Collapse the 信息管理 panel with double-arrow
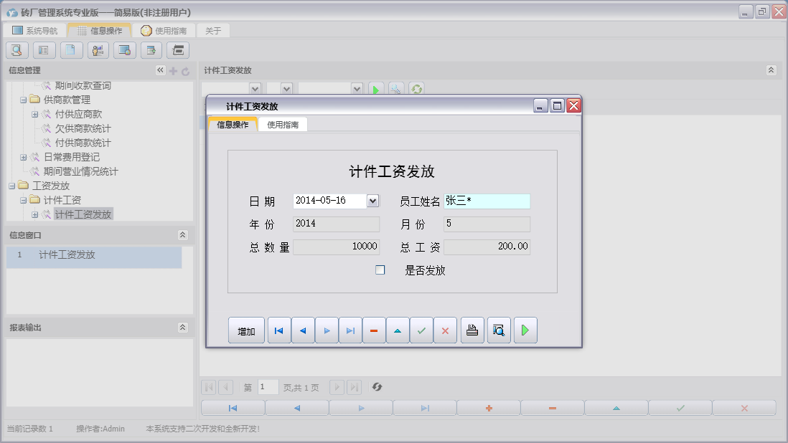788x443 pixels. 159,70
